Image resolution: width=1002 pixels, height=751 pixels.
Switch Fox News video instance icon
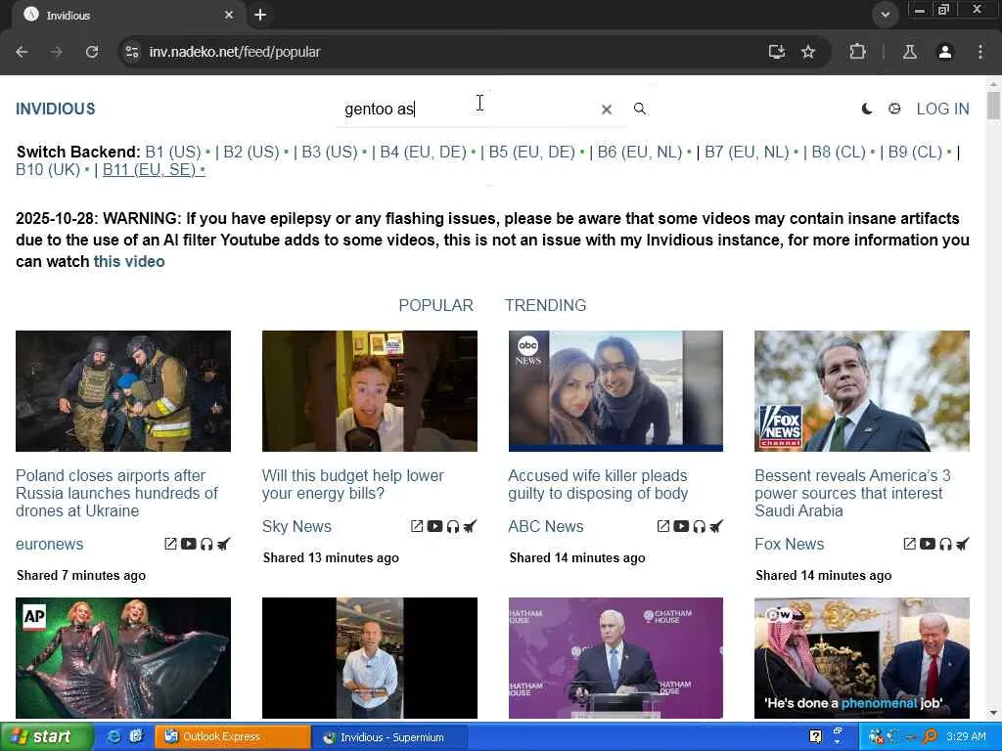point(963,544)
